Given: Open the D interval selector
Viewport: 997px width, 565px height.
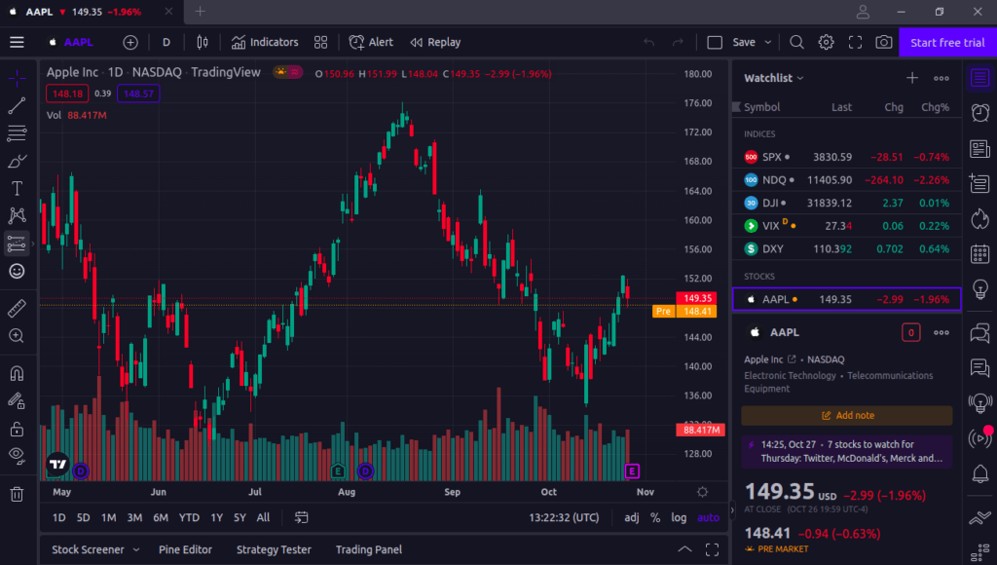Looking at the screenshot, I should pos(166,42).
